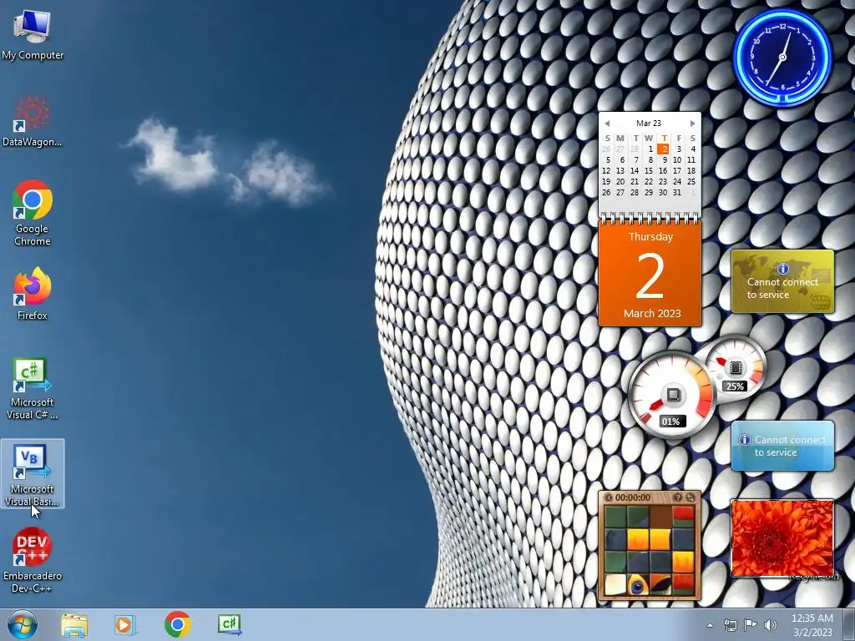The image size is (855, 641).
Task: Click the Mar 23 calendar header
Action: pos(648,124)
